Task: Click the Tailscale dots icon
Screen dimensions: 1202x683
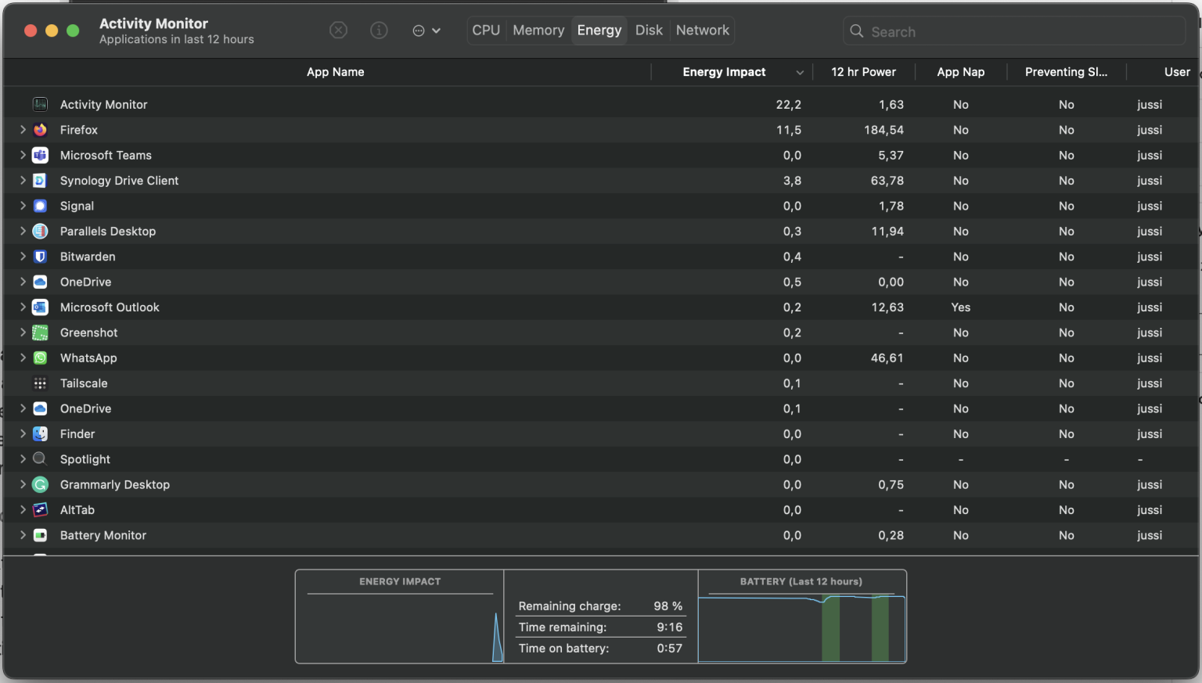Action: click(40, 383)
